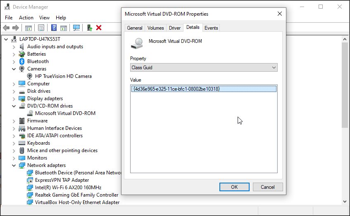Click the red X Uninstall device icon
Screen dimensions: 350x216
[x=99, y=28]
